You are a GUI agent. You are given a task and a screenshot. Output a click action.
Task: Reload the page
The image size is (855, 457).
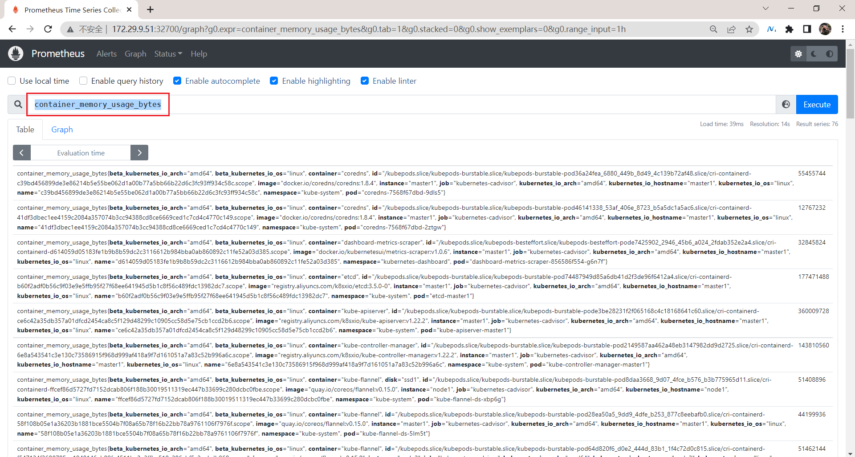pos(48,29)
